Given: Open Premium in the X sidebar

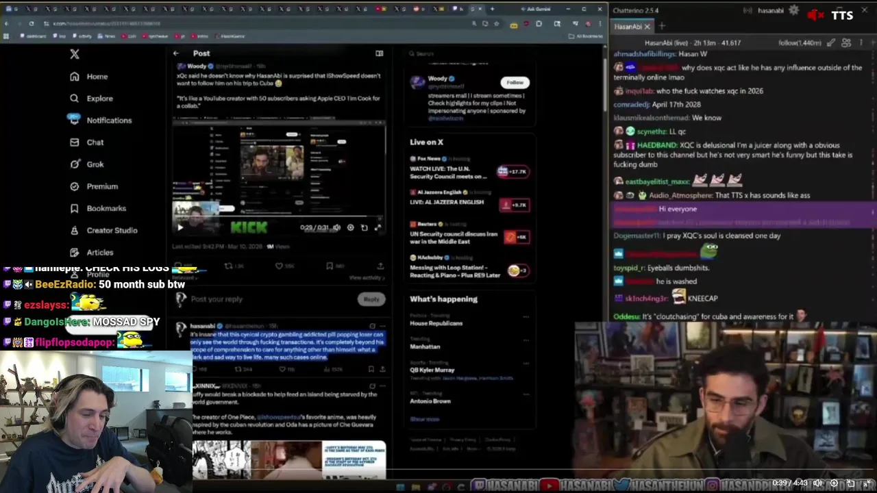Looking at the screenshot, I should pyautogui.click(x=94, y=186).
